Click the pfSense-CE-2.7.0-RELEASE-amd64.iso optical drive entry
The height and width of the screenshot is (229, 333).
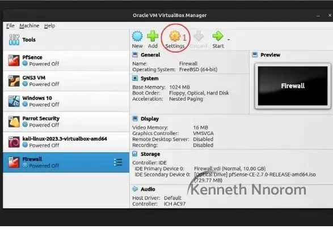pos(255,178)
